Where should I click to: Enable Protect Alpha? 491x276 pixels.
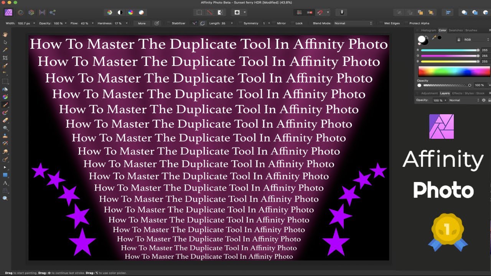coord(407,23)
